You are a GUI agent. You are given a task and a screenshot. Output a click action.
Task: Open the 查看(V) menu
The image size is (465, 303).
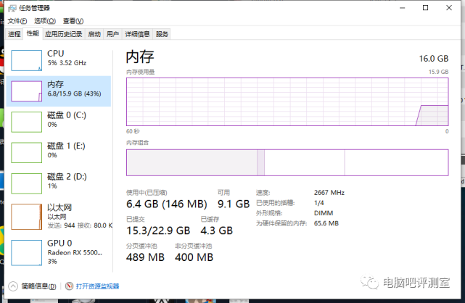[x=71, y=21]
